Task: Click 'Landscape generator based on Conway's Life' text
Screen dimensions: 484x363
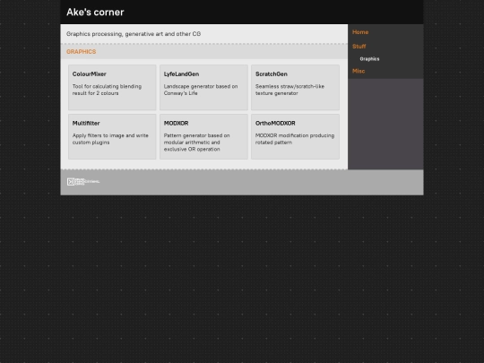Action: (201, 90)
